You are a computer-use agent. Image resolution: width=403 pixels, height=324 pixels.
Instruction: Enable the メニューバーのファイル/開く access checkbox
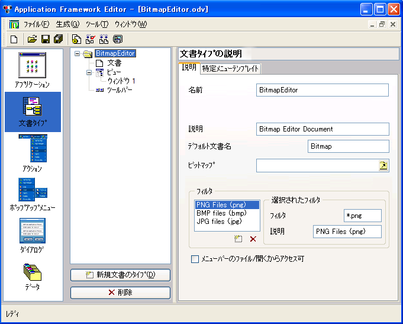tap(195, 259)
